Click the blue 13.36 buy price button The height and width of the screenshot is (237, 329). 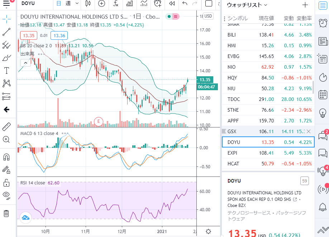(x=59, y=36)
